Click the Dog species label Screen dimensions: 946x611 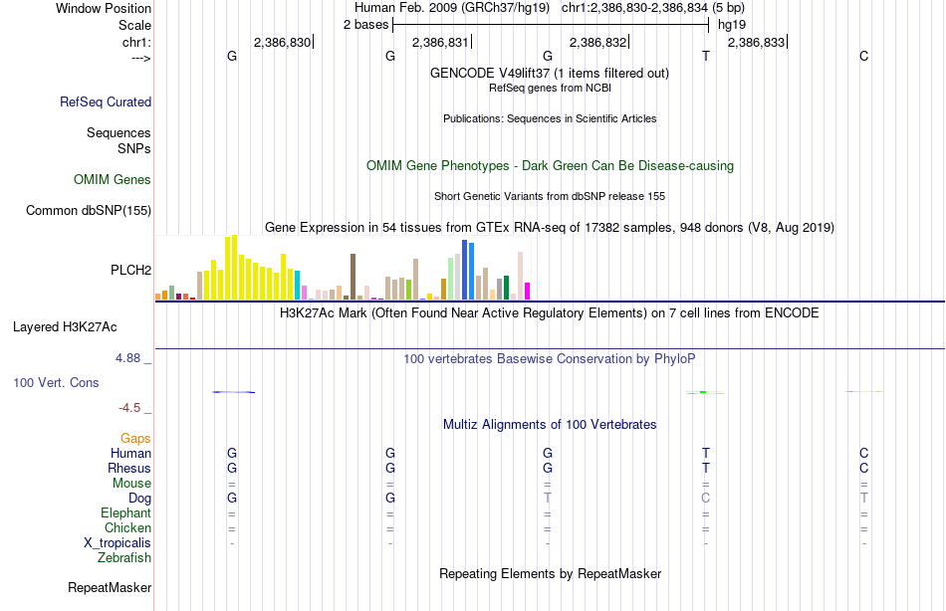tap(140, 499)
